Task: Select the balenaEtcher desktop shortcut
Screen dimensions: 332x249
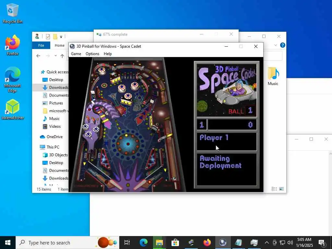Action: [13, 110]
